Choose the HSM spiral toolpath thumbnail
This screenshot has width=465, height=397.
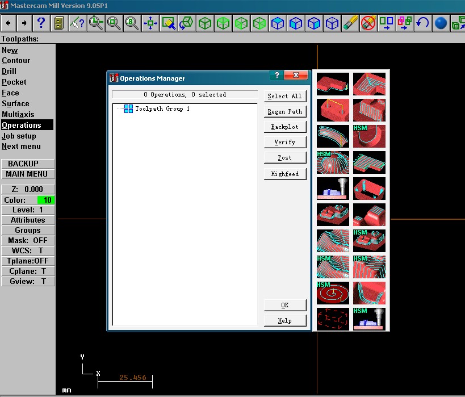pos(333,293)
